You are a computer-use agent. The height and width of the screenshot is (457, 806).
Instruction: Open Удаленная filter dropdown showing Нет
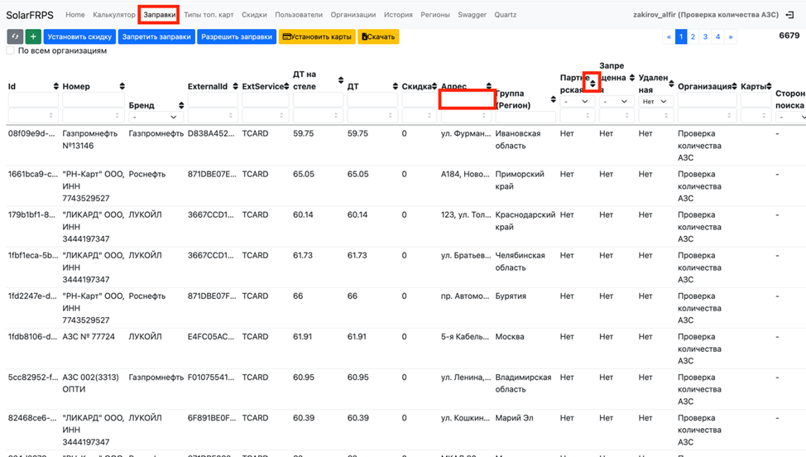655,102
